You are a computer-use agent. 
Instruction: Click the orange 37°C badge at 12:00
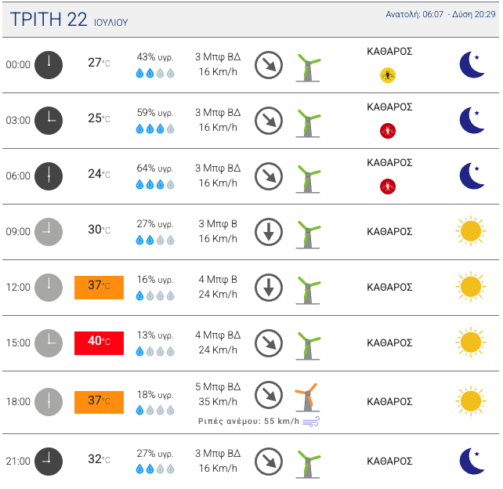(99, 287)
